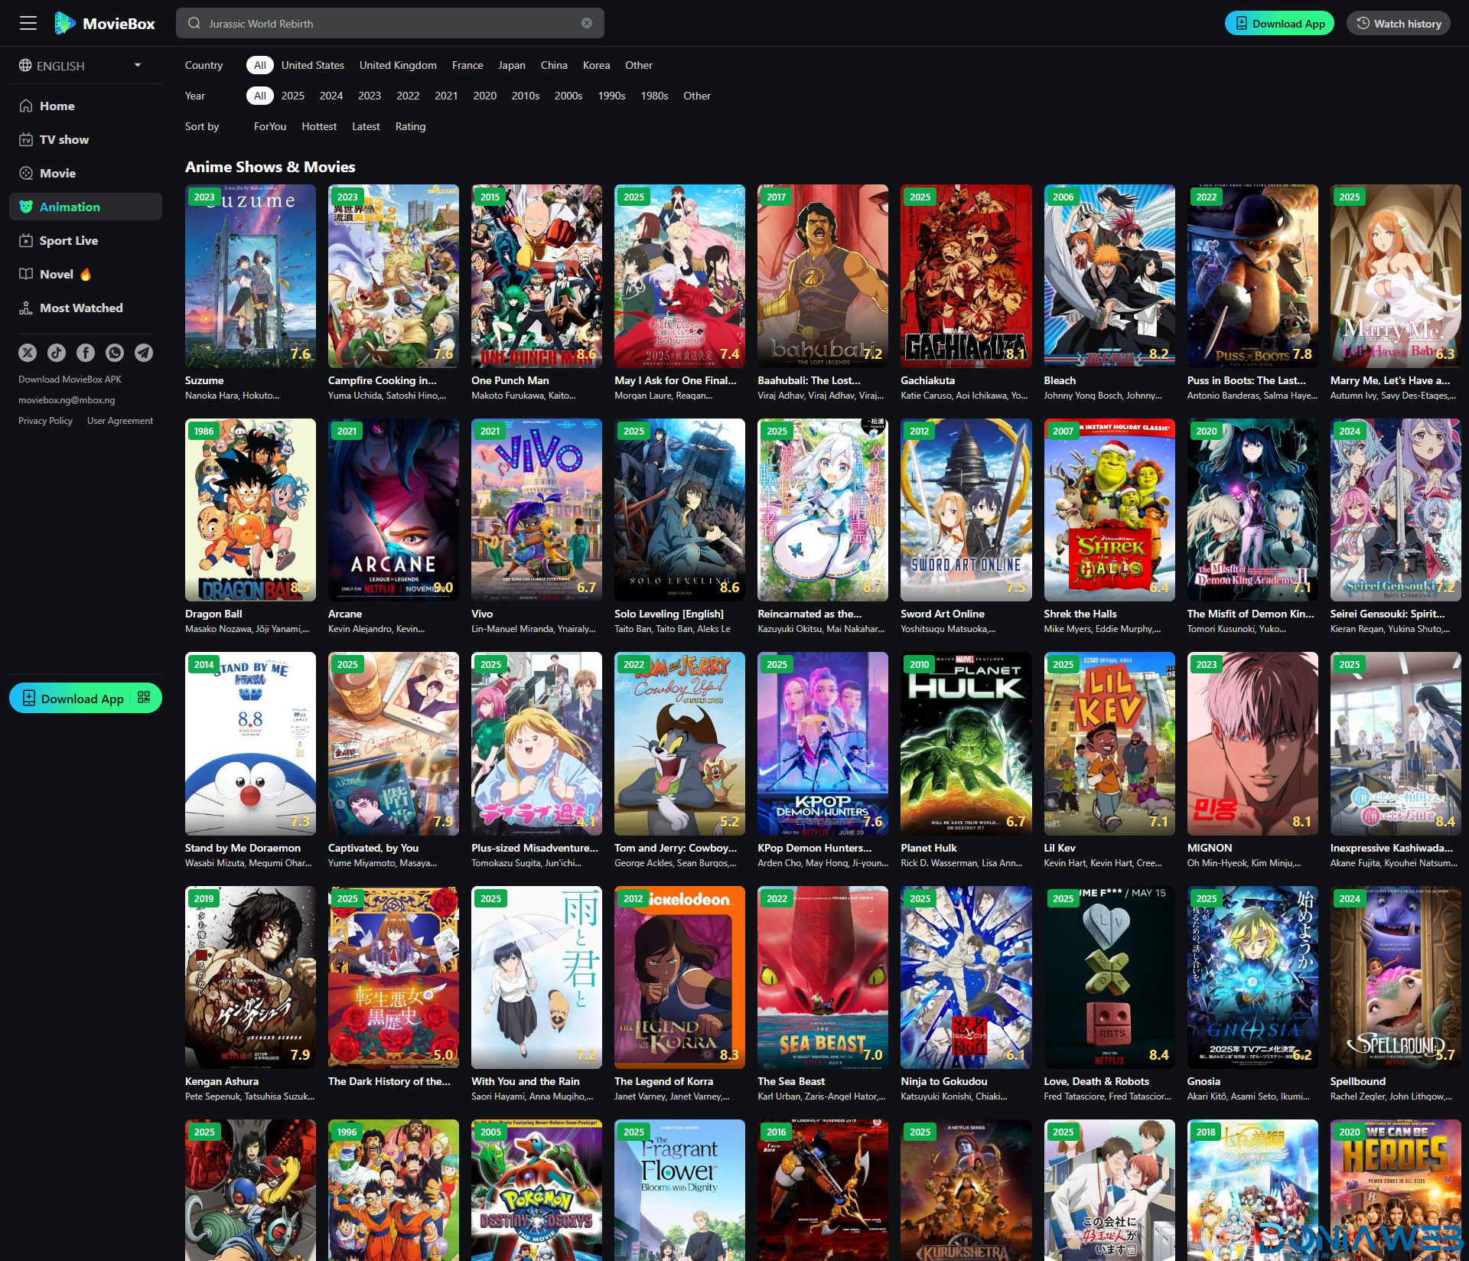Open the WhatsApp social icon
This screenshot has width=1469, height=1261.
point(115,352)
